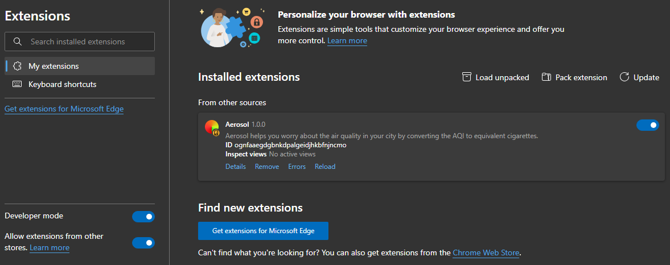Toggle Allow extensions from other stores
The image size is (670, 265).
tap(143, 243)
